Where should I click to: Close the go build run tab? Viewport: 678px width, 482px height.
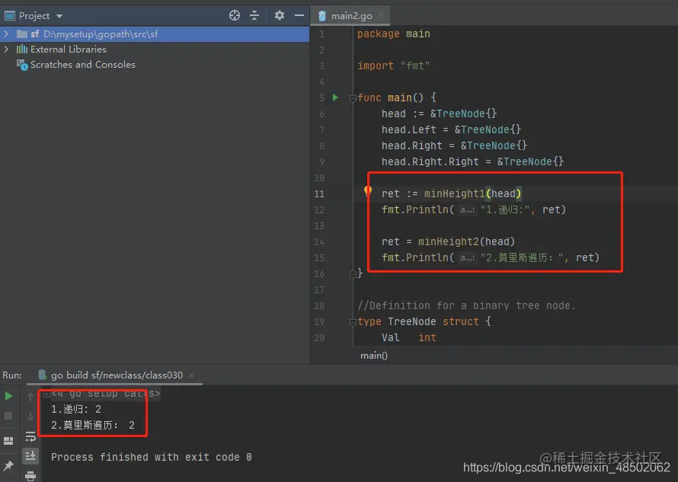tap(191, 375)
